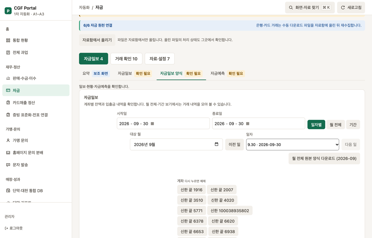Click the grid icon next to 통합 현황
Image resolution: width=372 pixels, height=238 pixels.
8,40
